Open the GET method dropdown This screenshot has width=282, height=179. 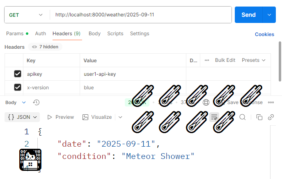(x=26, y=15)
